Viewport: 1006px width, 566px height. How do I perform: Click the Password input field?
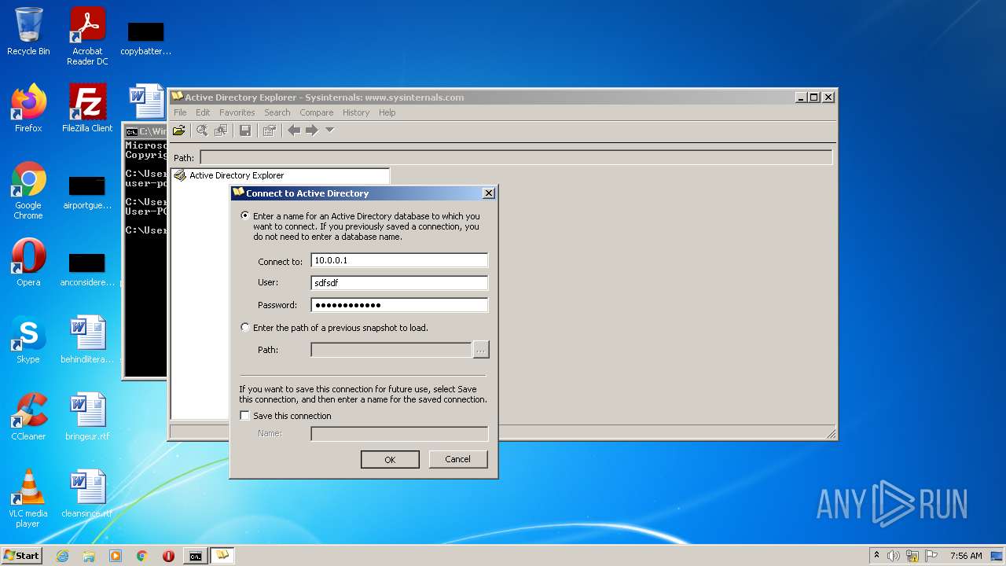coord(399,305)
